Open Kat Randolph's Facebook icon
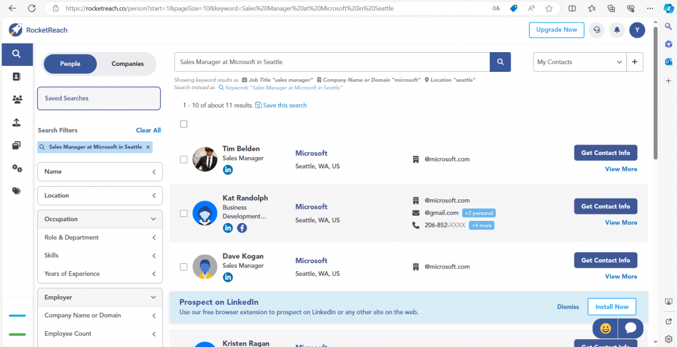The width and height of the screenshot is (677, 347). pyautogui.click(x=242, y=228)
